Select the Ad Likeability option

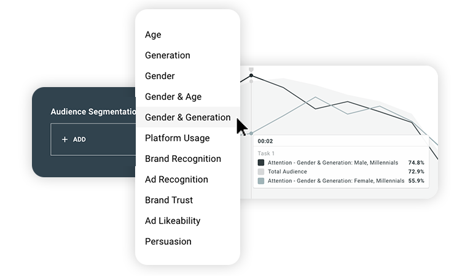point(173,221)
